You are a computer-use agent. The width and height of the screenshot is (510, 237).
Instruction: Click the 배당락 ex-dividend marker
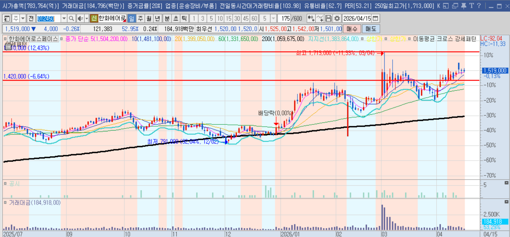pyautogui.click(x=275, y=113)
